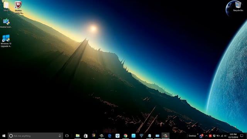Launch Microsoft Edge from taskbar
Image resolution: width=247 pixels, height=139 pixels.
[110, 136]
